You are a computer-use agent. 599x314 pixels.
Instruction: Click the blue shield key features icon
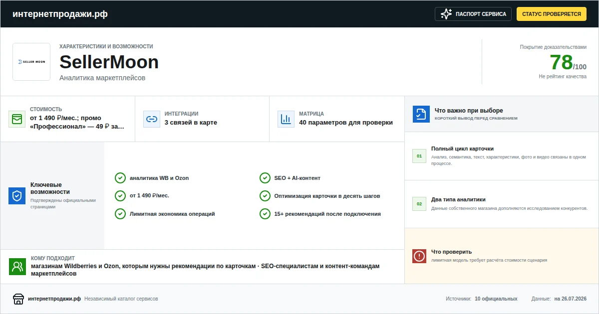click(x=17, y=196)
